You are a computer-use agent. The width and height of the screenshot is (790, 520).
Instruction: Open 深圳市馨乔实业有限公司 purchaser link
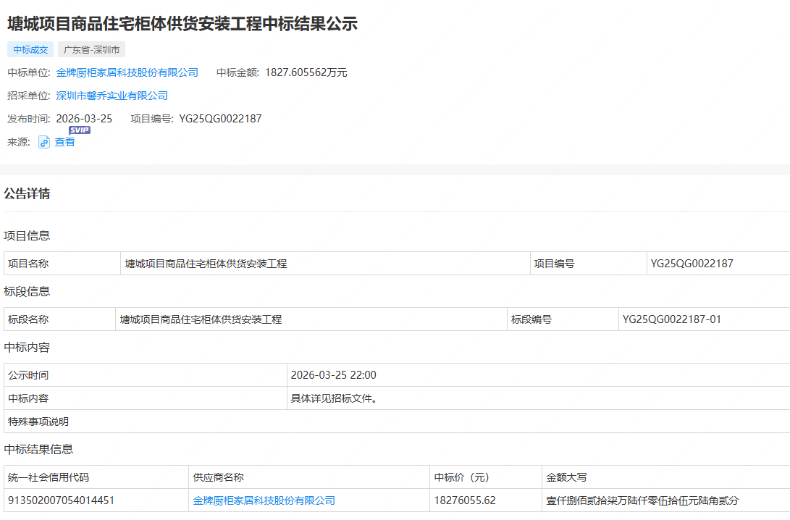pos(112,96)
